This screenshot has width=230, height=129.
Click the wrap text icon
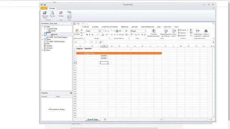[126, 31]
